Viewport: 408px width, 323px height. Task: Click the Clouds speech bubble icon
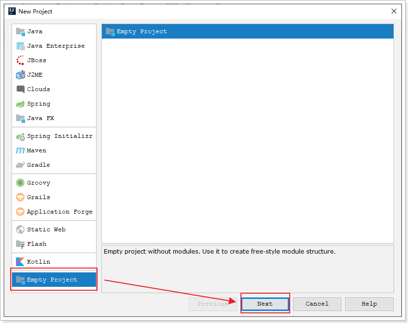point(20,90)
